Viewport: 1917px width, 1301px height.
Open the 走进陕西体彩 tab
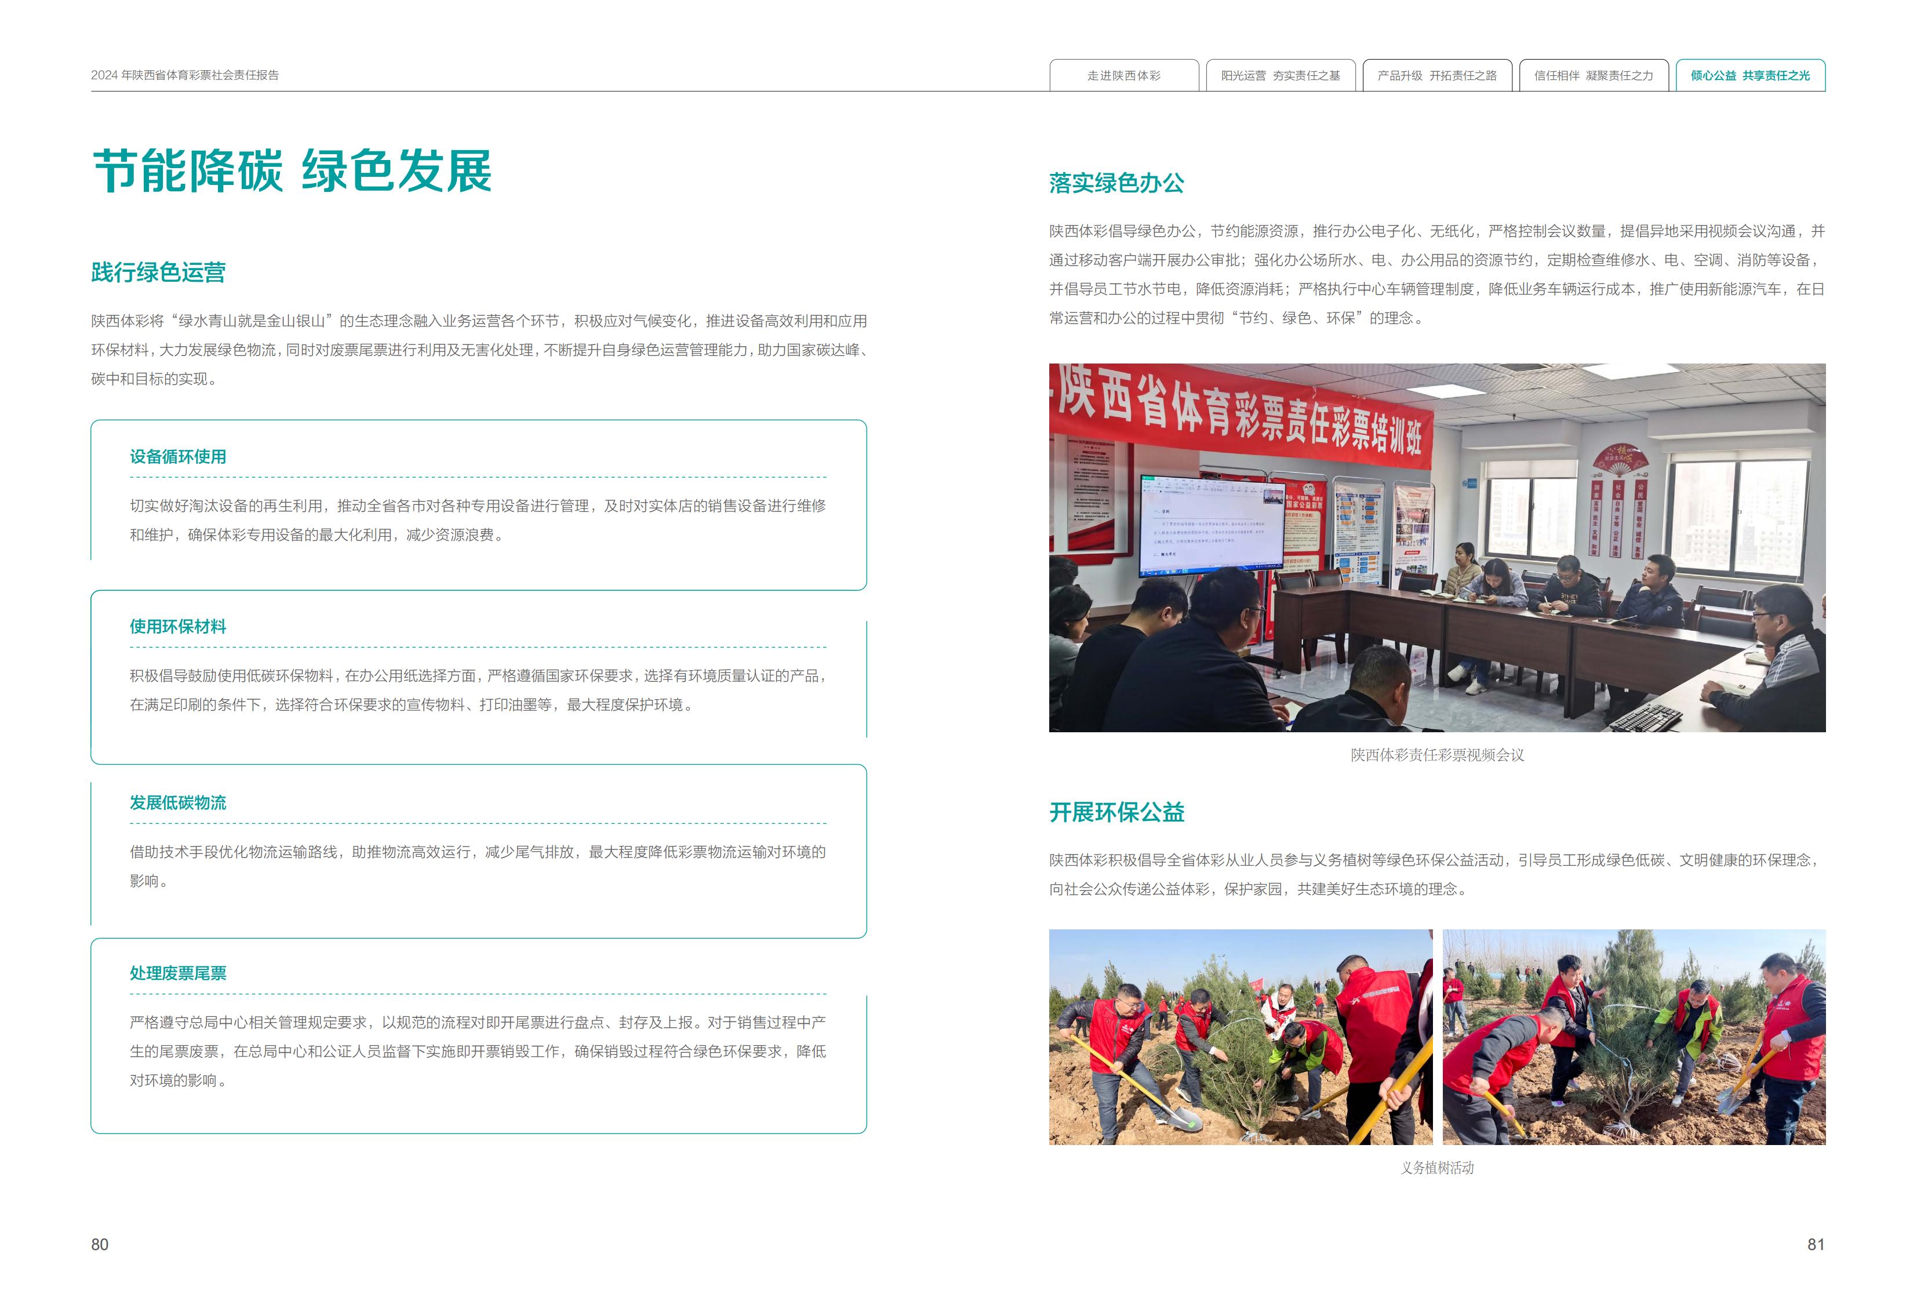click(x=1123, y=75)
